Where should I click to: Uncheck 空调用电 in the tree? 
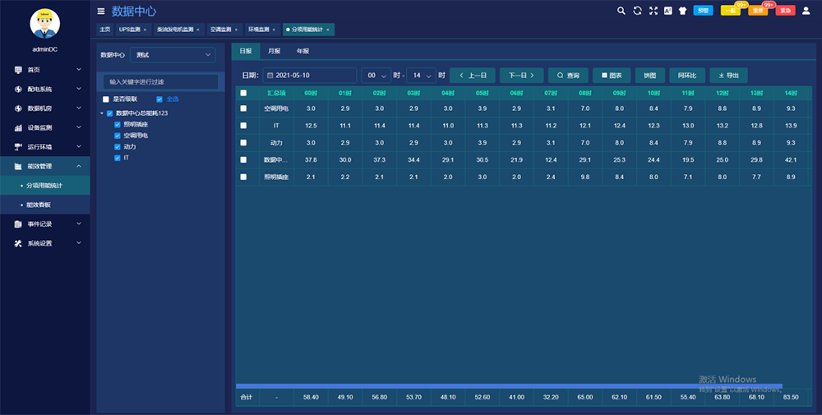pyautogui.click(x=118, y=135)
